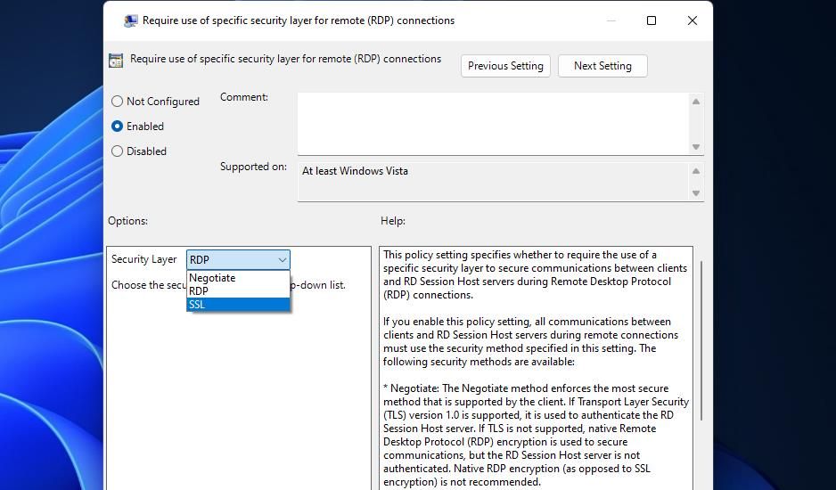836x490 pixels.
Task: Go to the Next Setting
Action: [602, 66]
